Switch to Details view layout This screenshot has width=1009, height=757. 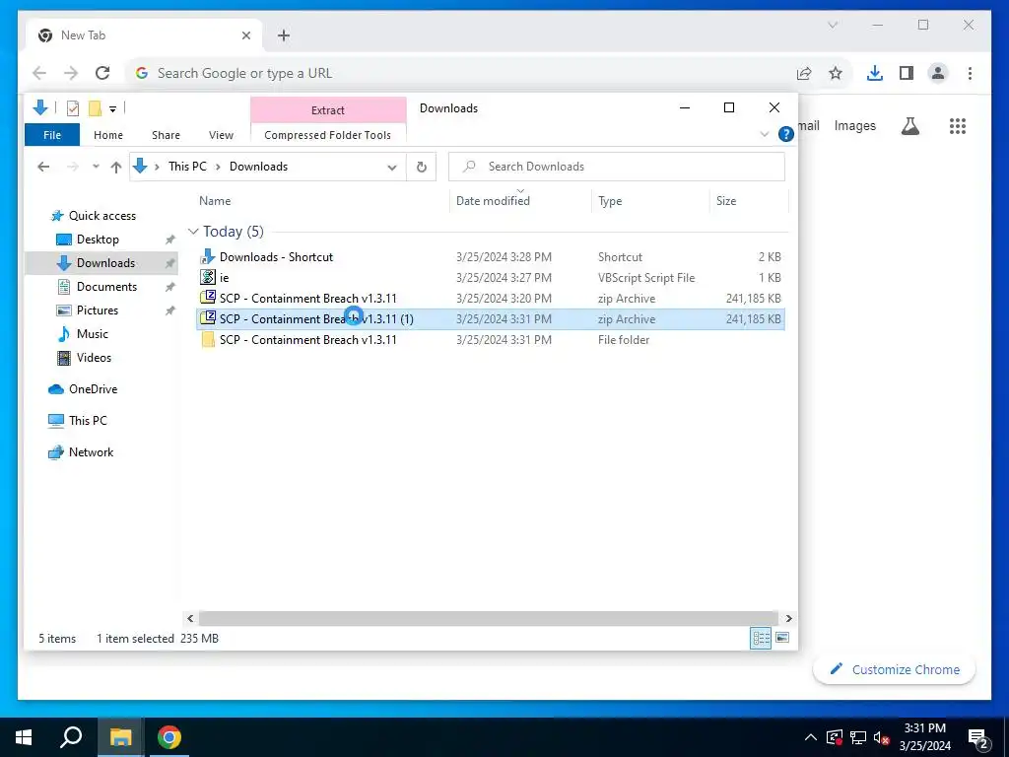coord(761,638)
